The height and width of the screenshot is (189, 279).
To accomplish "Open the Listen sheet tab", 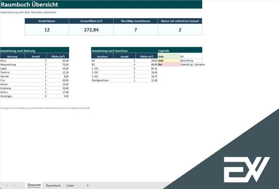I will [x=70, y=186].
